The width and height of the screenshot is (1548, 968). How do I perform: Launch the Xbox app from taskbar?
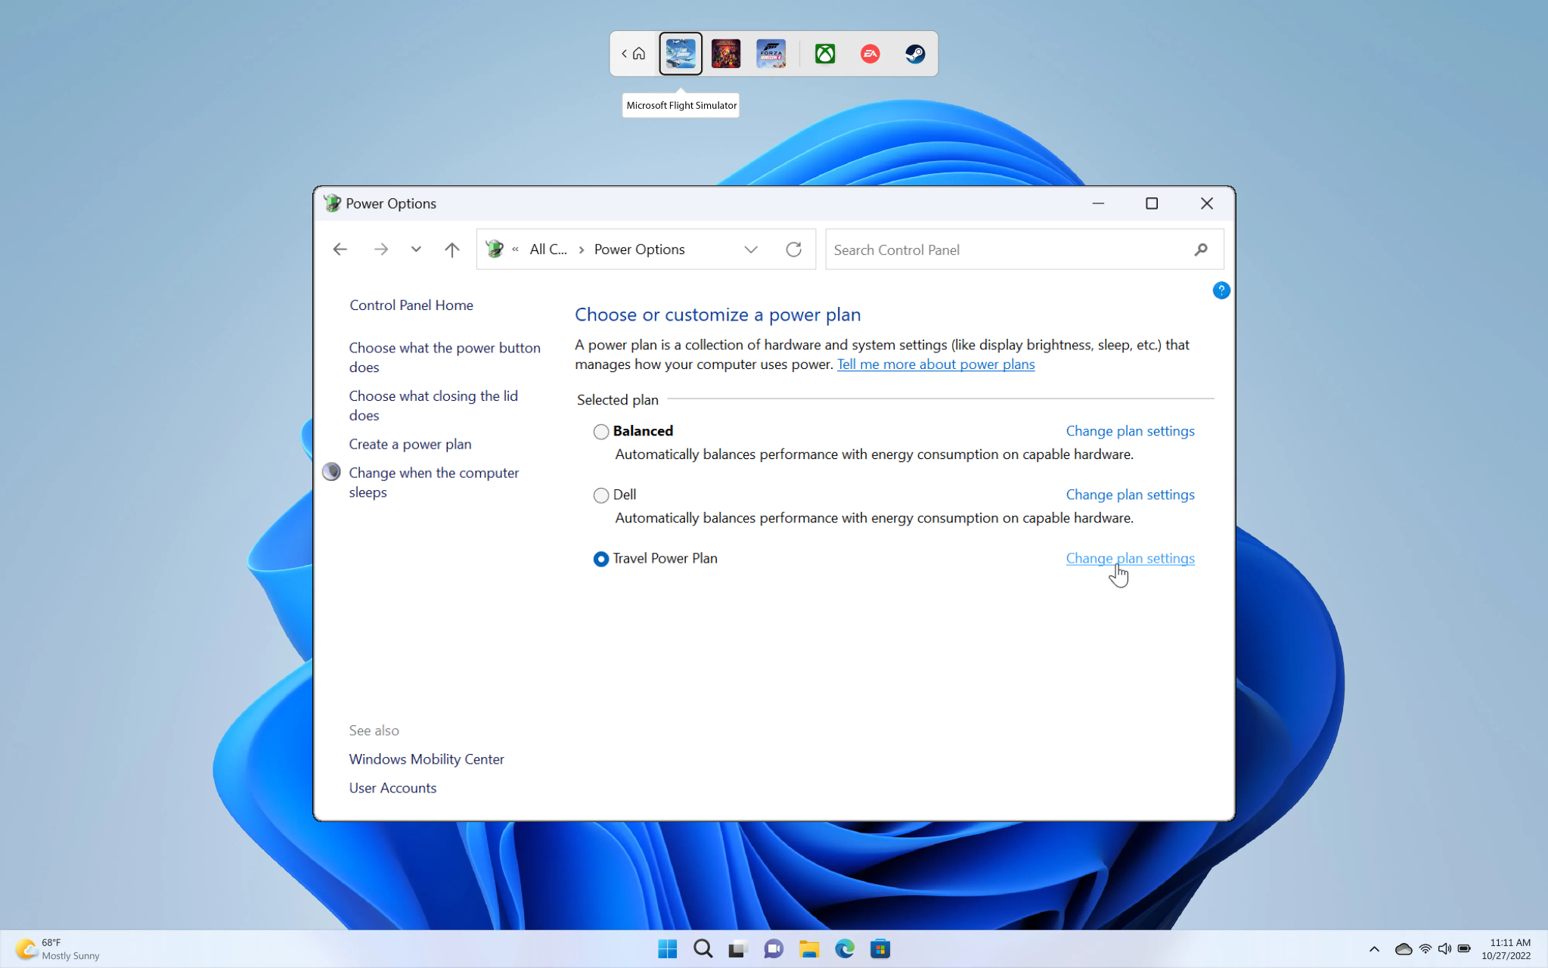(824, 52)
